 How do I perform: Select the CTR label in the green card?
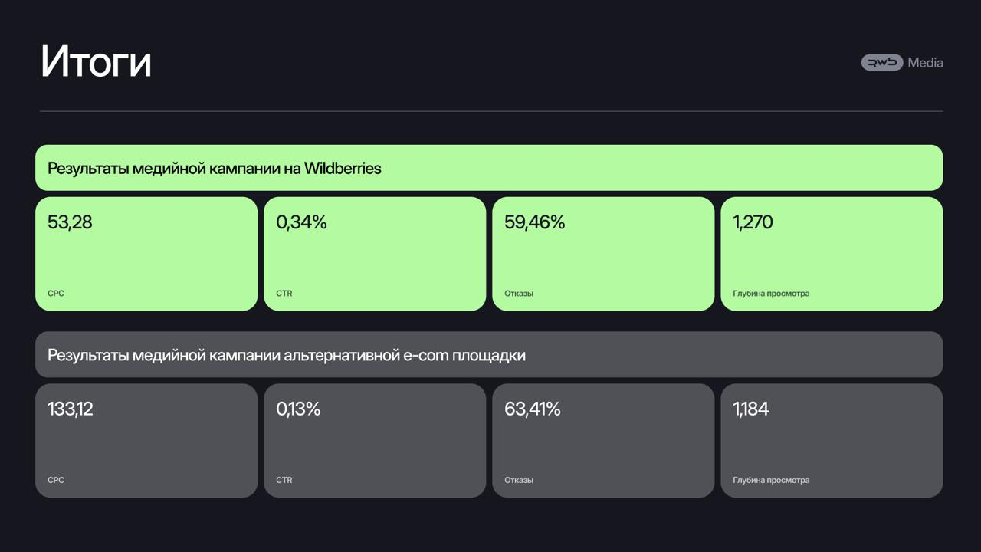click(284, 294)
